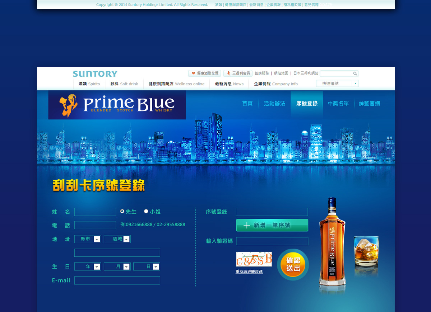Screen dimensions: 431x312
Task: Click the footer 健康網路商店 link
Action: coord(236,5)
